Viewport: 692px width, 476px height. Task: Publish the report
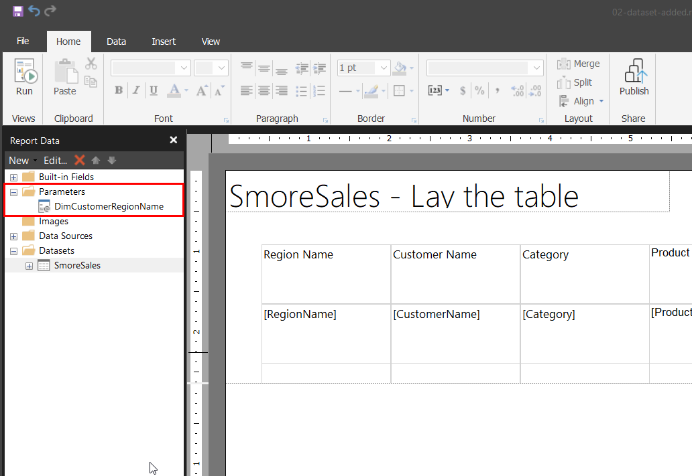point(634,77)
